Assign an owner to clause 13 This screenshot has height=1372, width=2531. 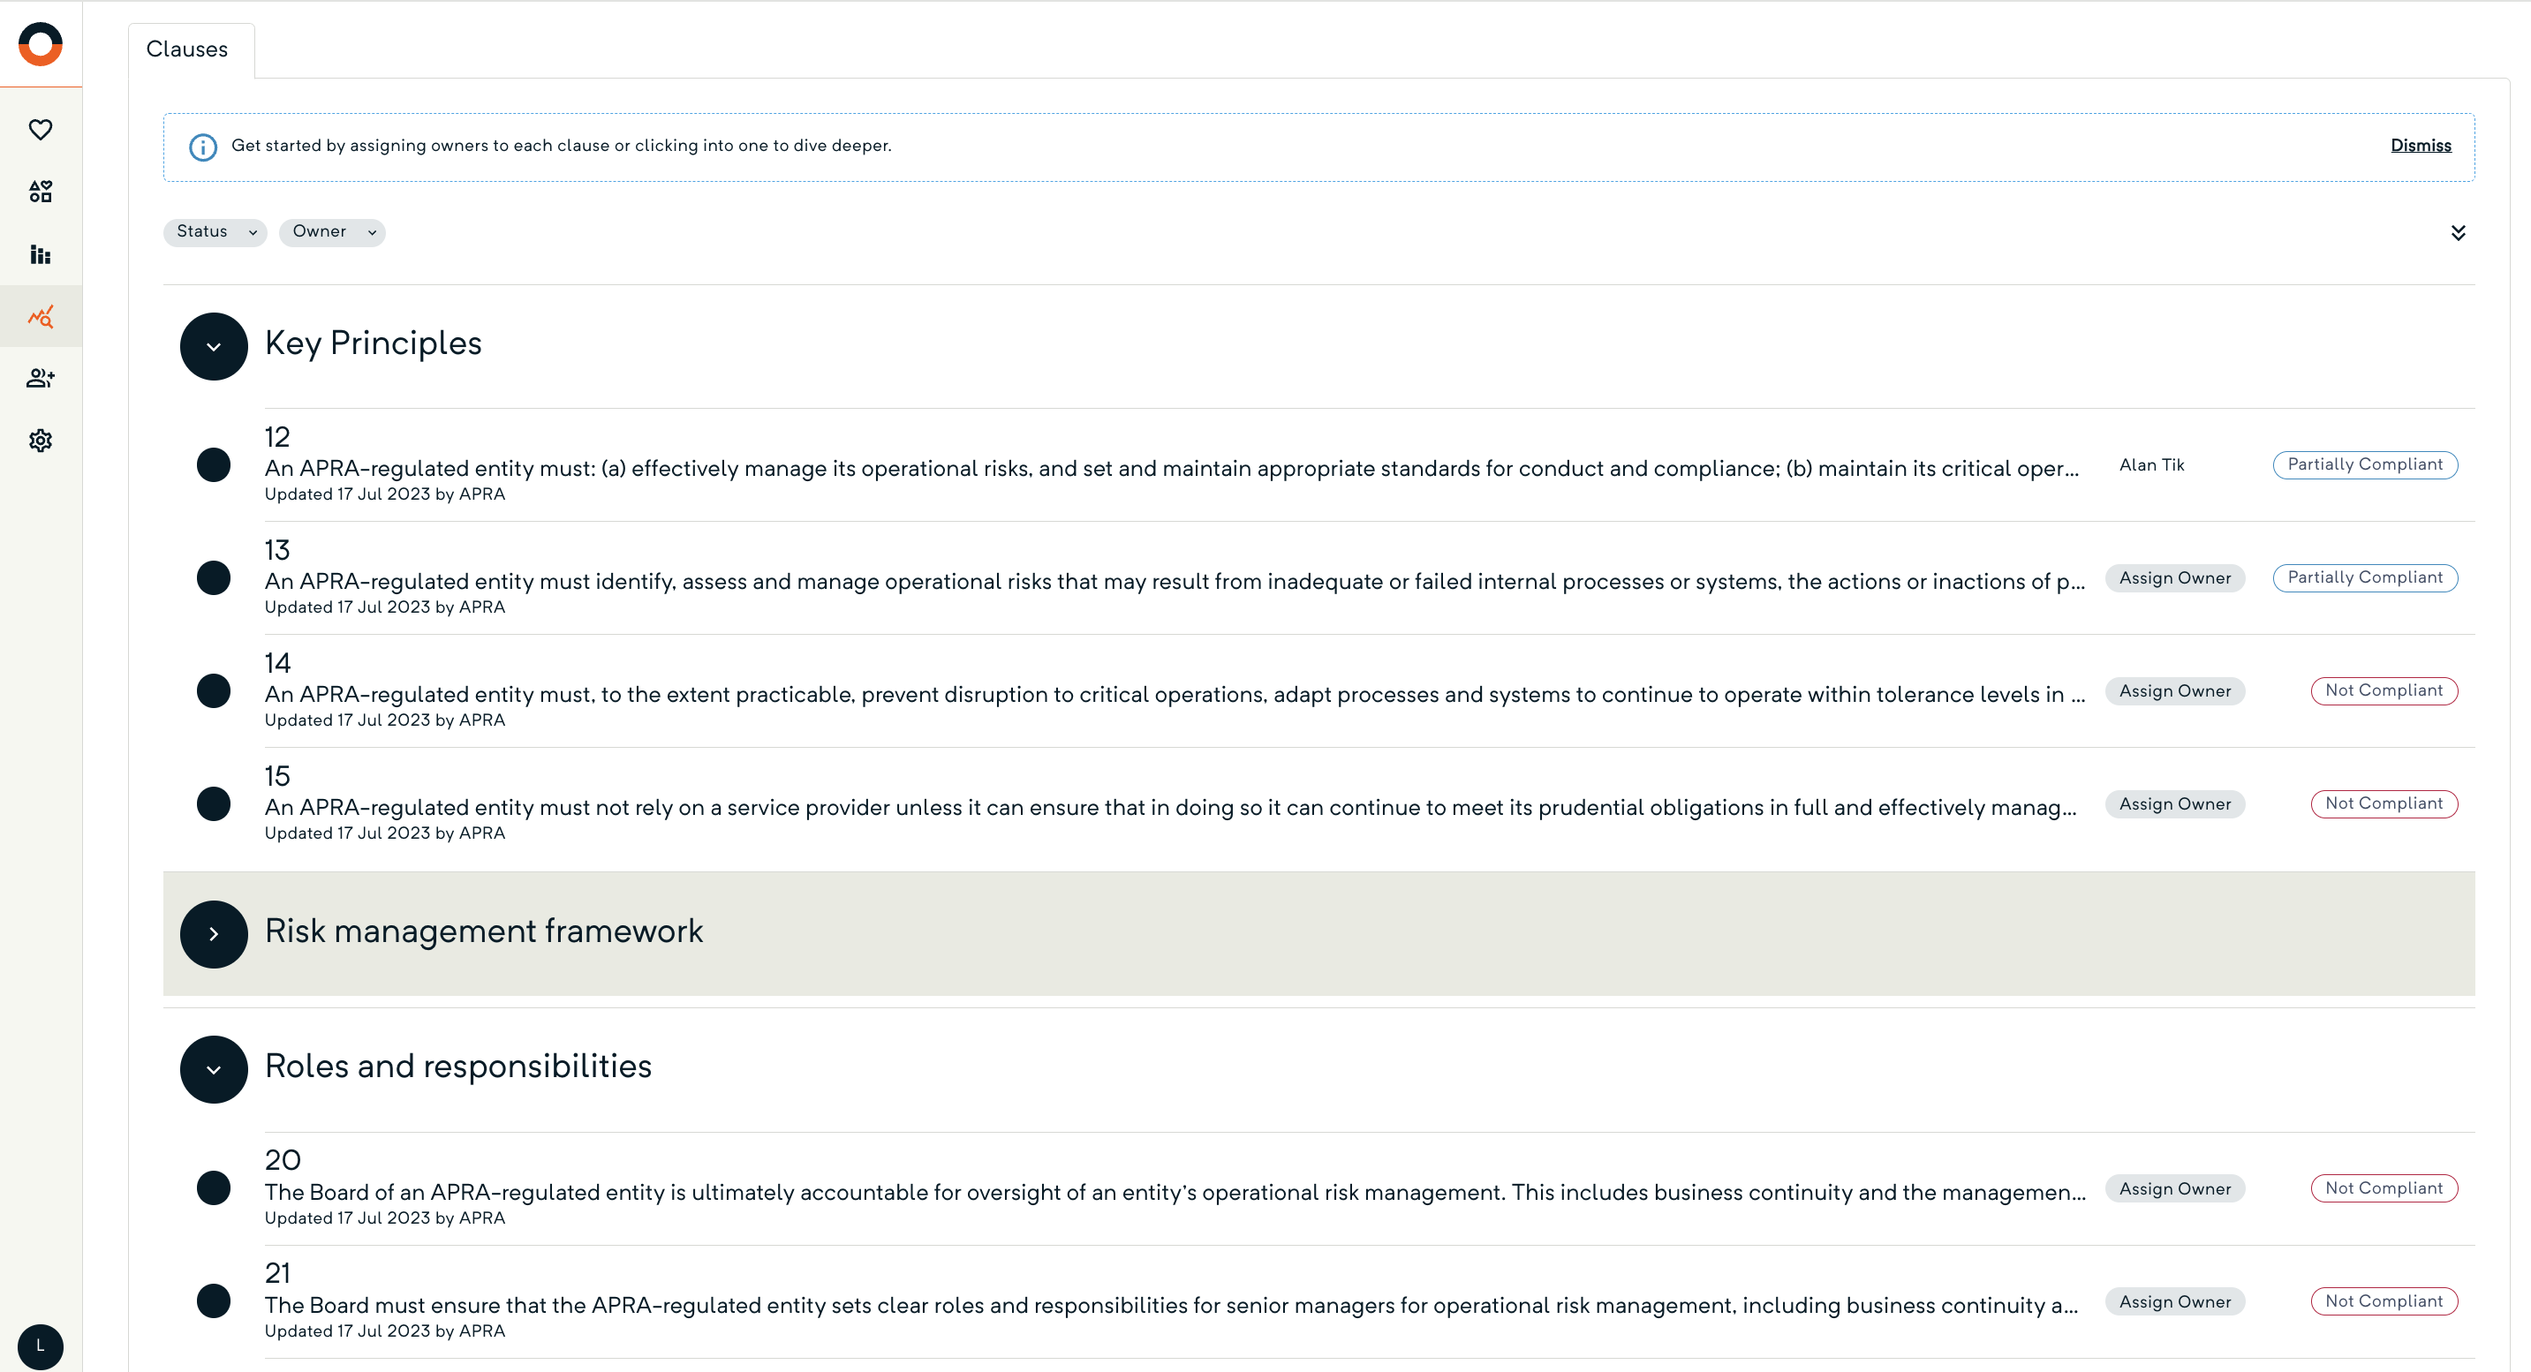pyautogui.click(x=2174, y=578)
